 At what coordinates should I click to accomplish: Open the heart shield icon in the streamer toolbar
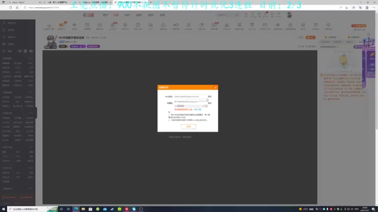pyautogui.click(x=328, y=25)
